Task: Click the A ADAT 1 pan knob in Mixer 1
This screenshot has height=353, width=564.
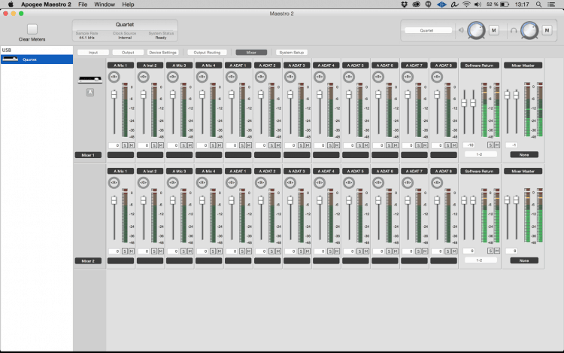Action: [x=232, y=77]
